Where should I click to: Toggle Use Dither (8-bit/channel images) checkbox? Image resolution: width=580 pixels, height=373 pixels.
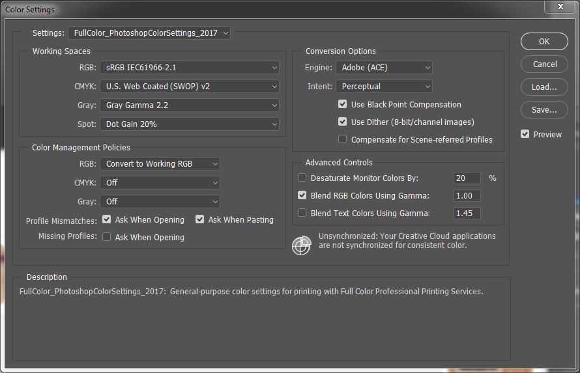(343, 122)
